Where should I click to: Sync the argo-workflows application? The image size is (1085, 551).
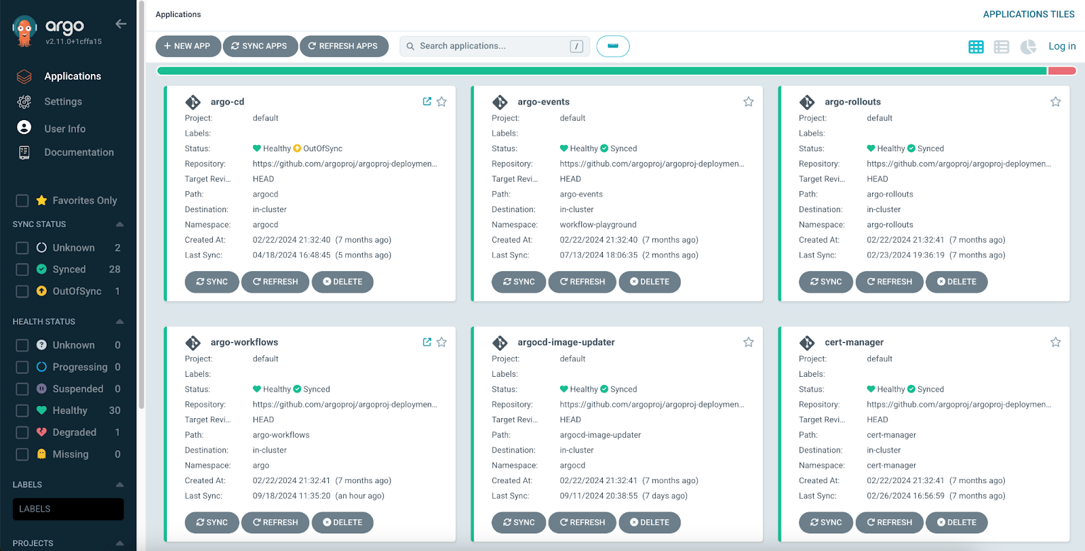tap(212, 523)
